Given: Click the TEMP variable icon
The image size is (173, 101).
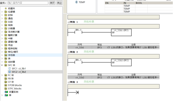Looking at the screenshot, I should pos(76,2).
